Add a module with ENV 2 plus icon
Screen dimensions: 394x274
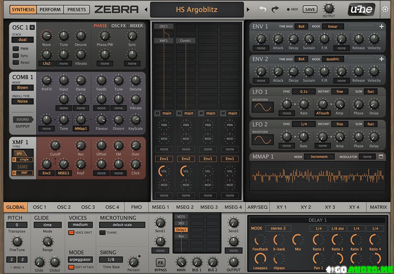[381, 59]
